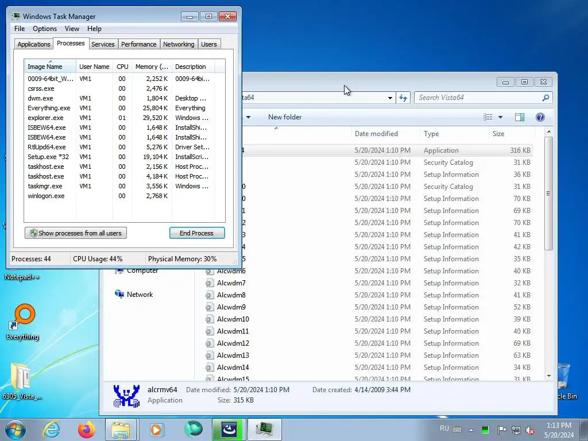The image size is (588, 441).
Task: Switch to the Networking tab
Action: pos(179,44)
